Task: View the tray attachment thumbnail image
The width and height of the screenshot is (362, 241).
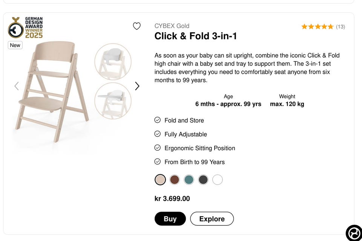Action: pyautogui.click(x=113, y=101)
